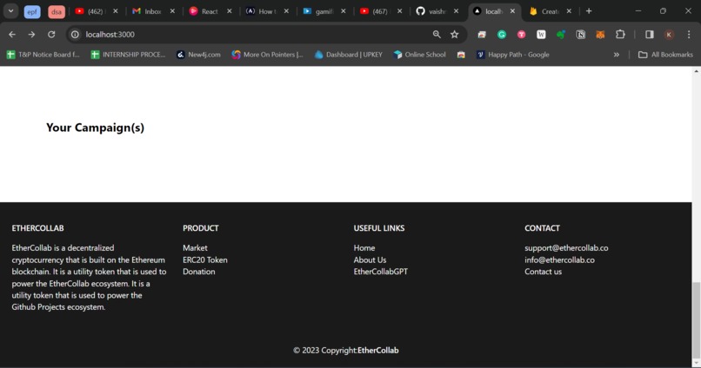Image resolution: width=701 pixels, height=368 pixels.
Task: Toggle the browser side panel icon
Action: point(650,35)
